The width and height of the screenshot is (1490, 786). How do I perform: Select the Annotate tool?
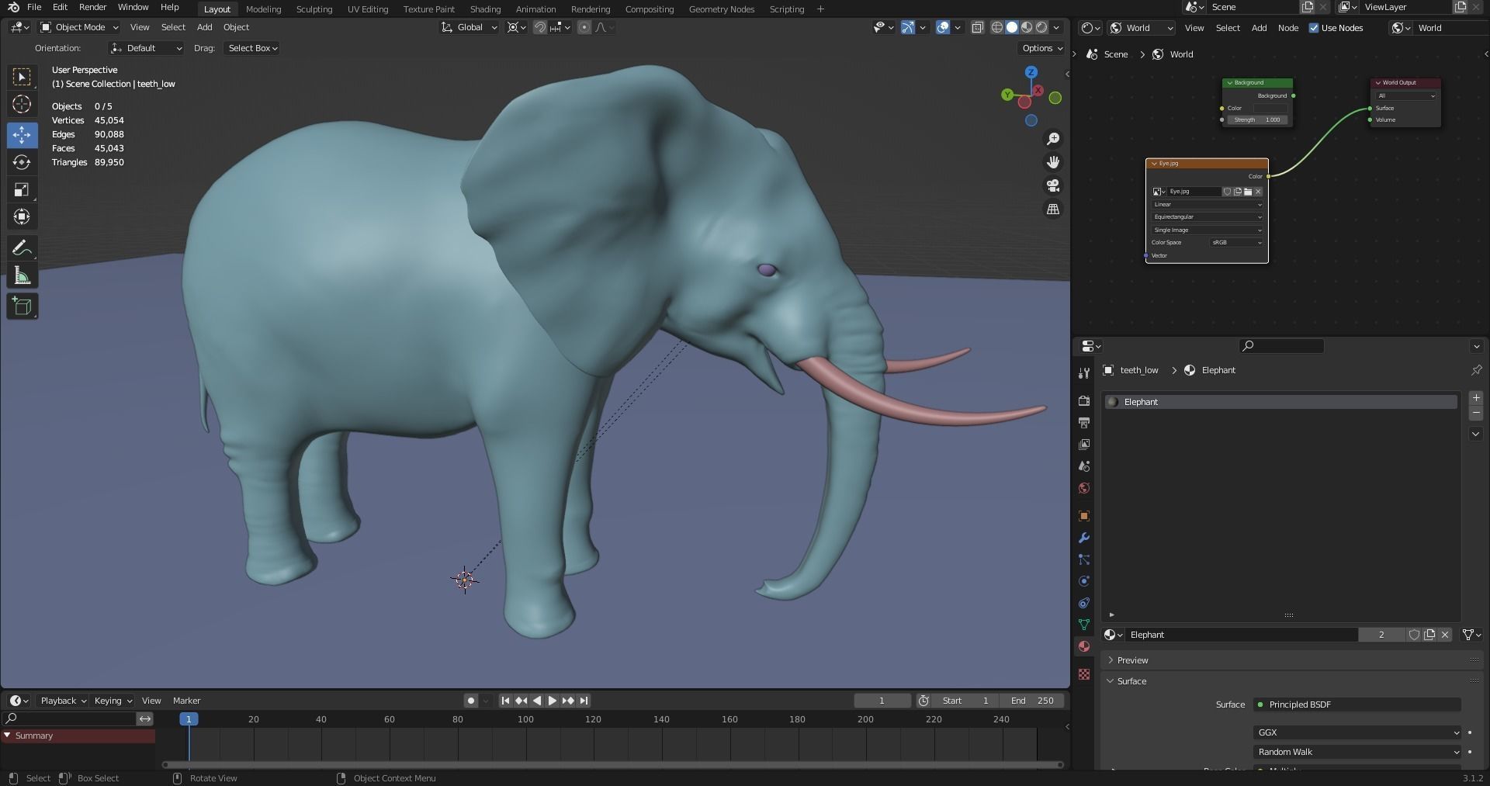(22, 248)
